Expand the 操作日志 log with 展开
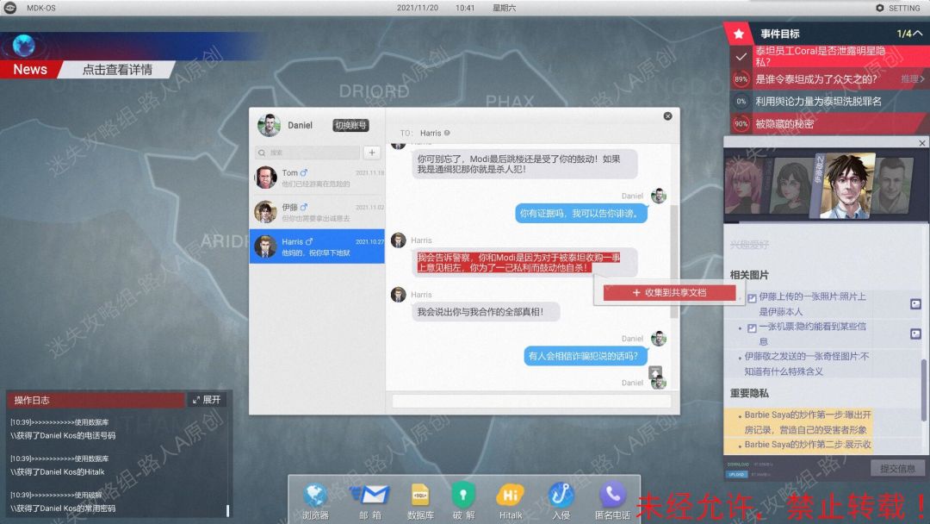The width and height of the screenshot is (930, 524). point(207,400)
